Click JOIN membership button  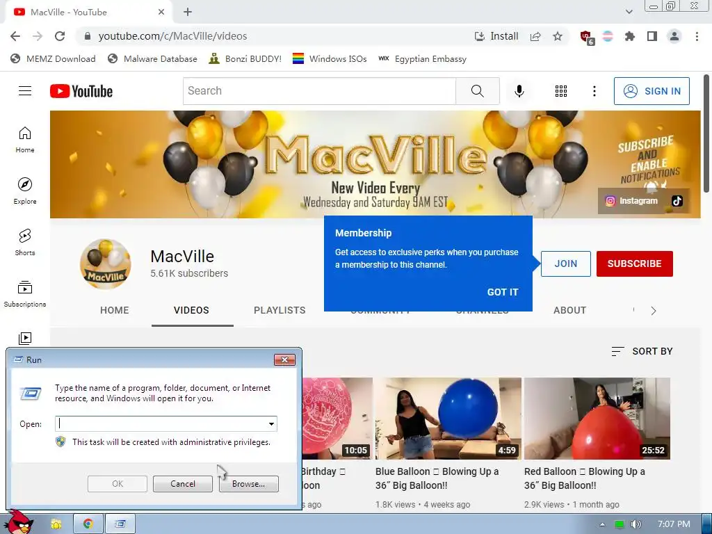pyautogui.click(x=566, y=264)
